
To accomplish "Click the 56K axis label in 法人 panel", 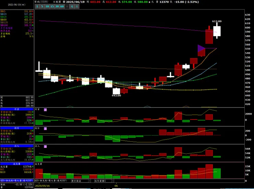I will [248, 149].
